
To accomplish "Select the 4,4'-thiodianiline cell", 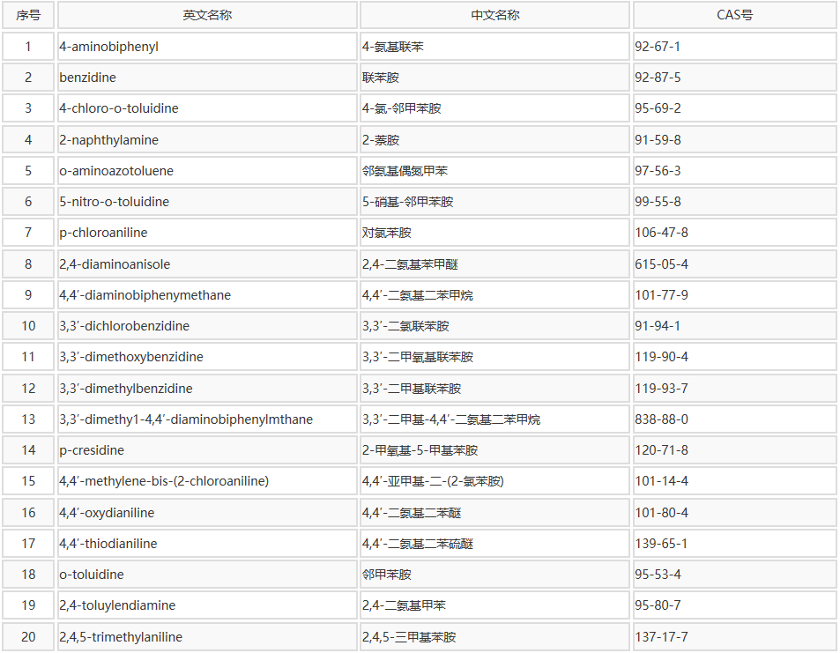I will tap(108, 544).
